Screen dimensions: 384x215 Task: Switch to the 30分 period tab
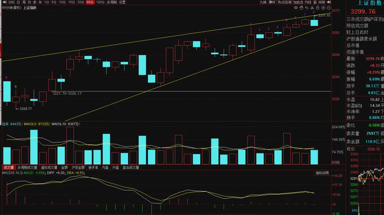81,2
